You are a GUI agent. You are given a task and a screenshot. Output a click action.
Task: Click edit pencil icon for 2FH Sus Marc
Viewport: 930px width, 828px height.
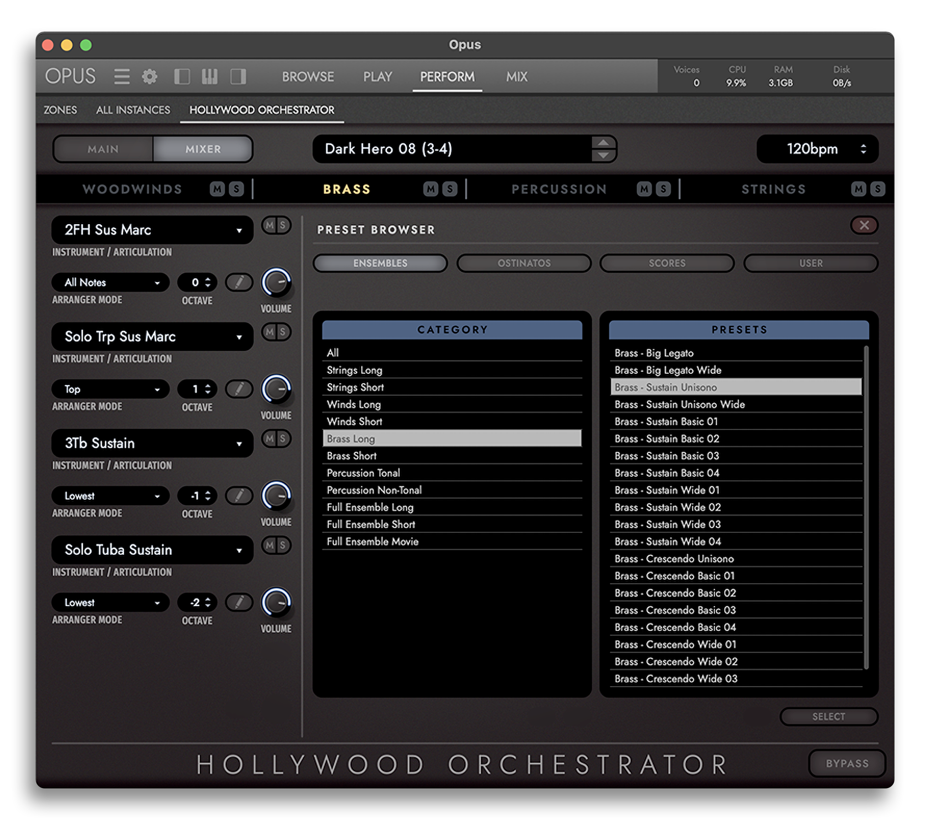click(x=239, y=282)
